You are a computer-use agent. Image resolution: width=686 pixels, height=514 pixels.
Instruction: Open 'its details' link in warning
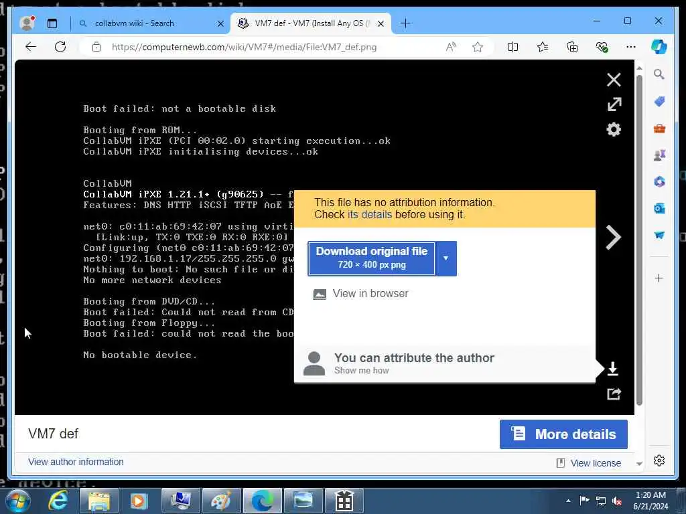tap(370, 215)
